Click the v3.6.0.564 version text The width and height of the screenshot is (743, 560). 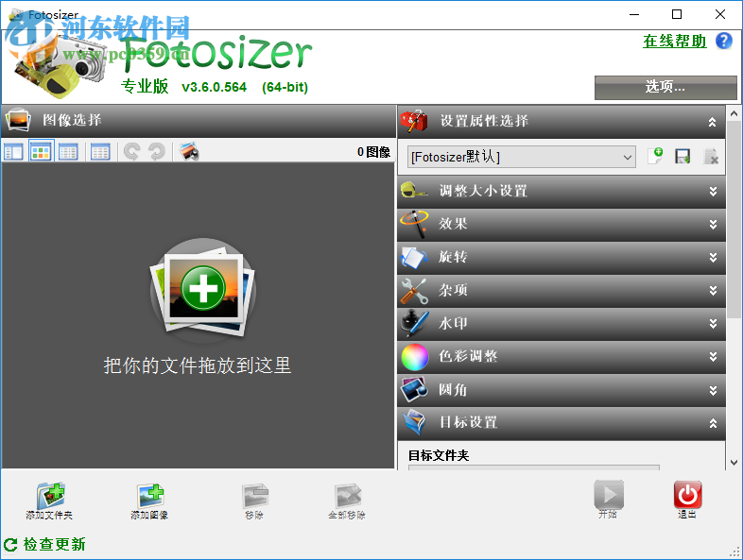pyautogui.click(x=215, y=87)
